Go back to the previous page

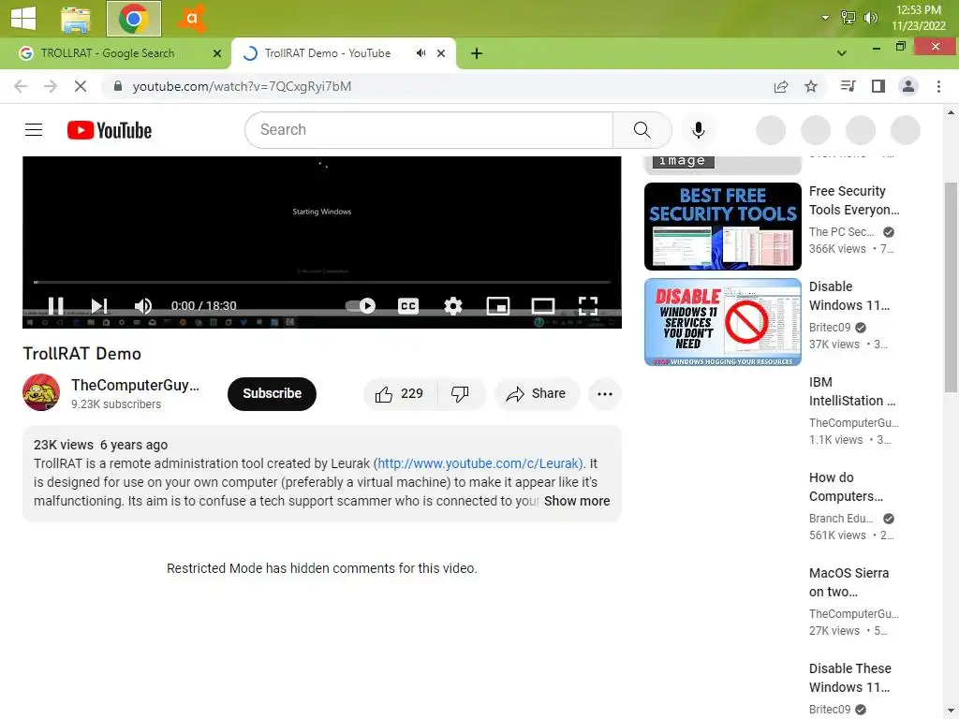[21, 86]
